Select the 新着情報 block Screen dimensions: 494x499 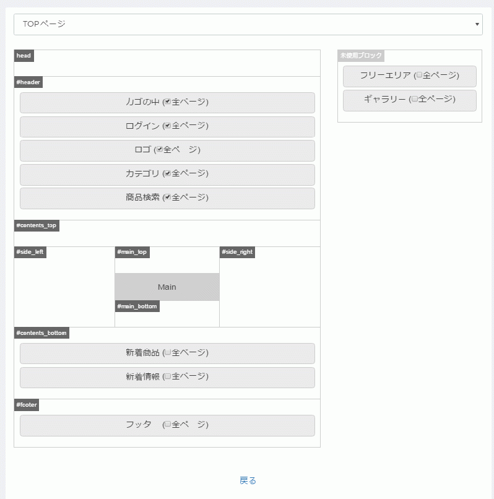pos(167,378)
